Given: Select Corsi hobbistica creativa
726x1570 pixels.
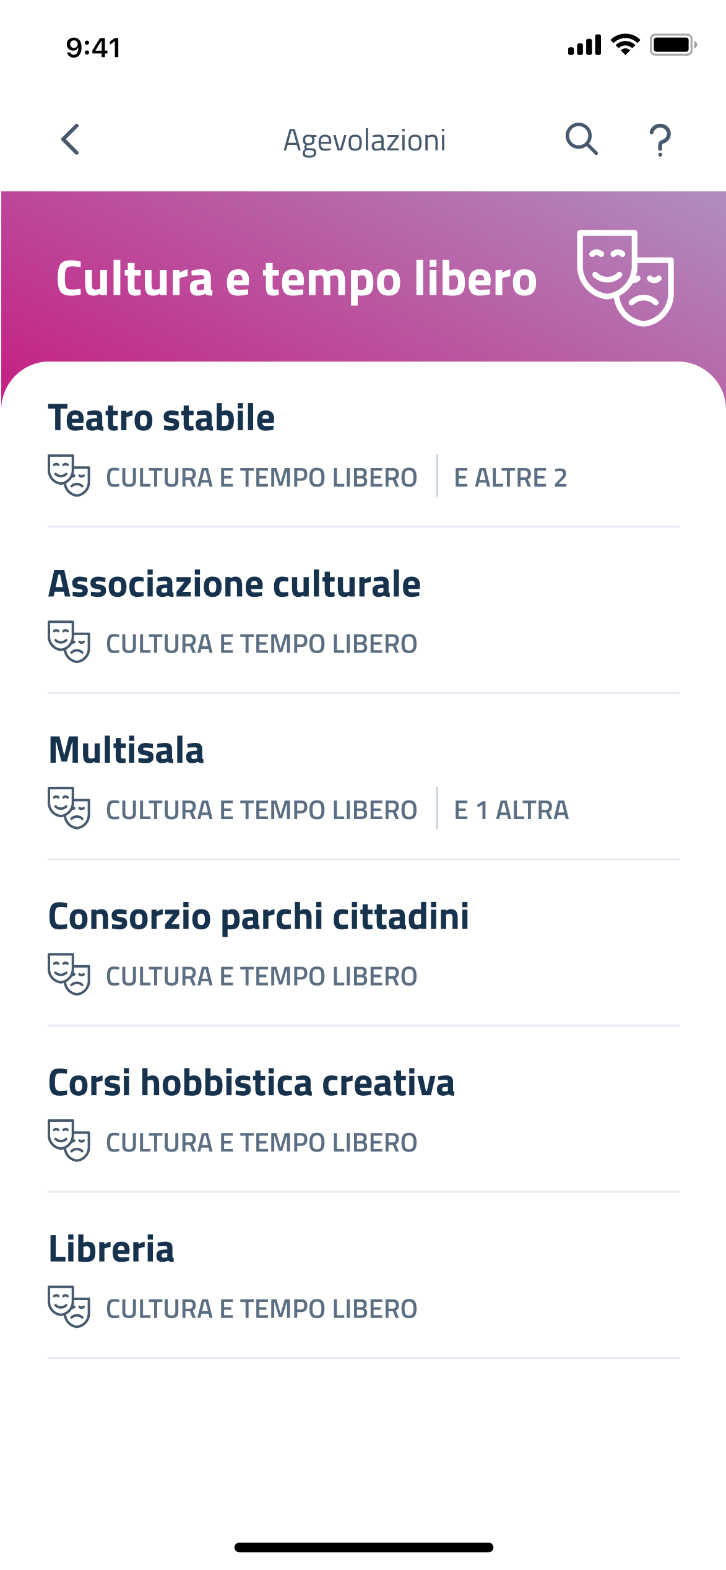Looking at the screenshot, I should click(x=251, y=1083).
